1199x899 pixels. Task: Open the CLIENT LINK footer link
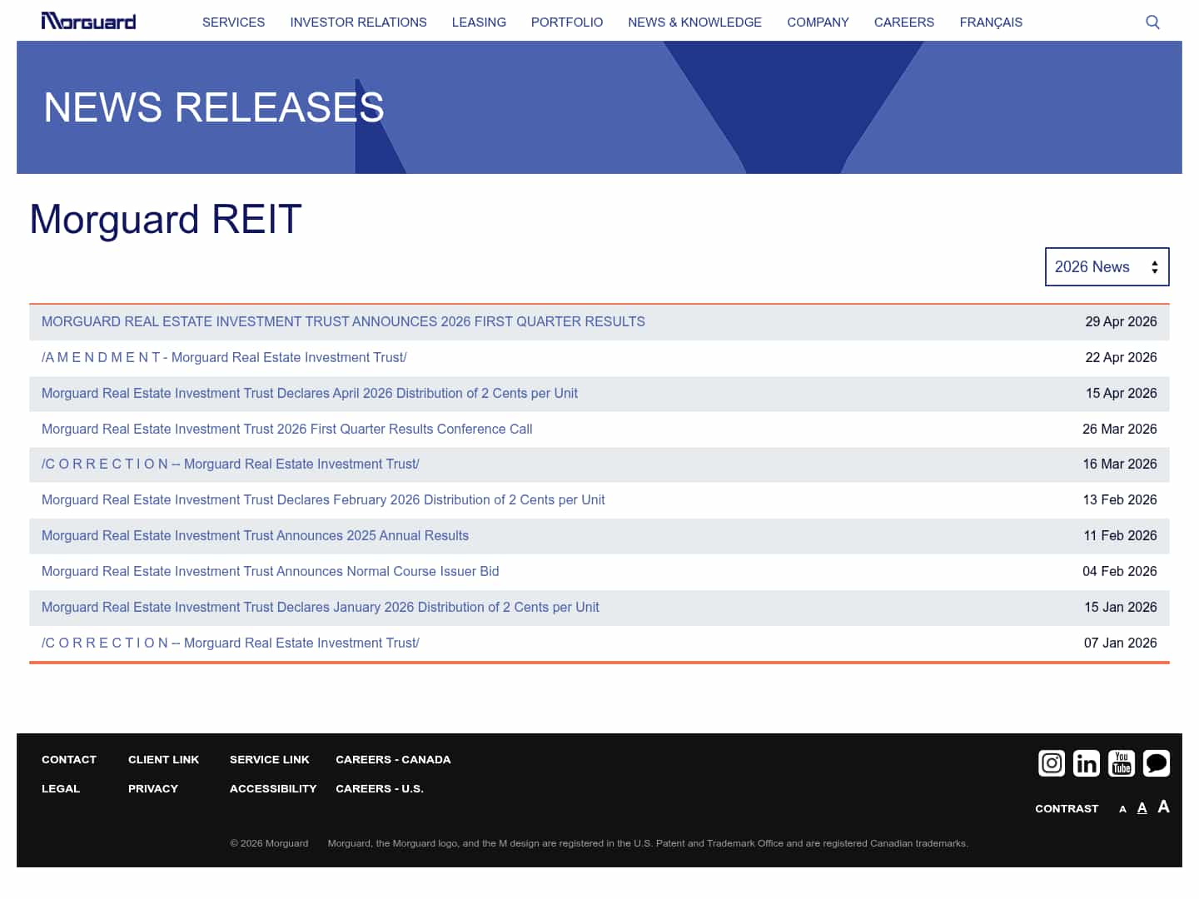click(163, 760)
